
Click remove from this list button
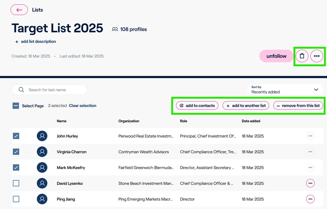(298, 106)
